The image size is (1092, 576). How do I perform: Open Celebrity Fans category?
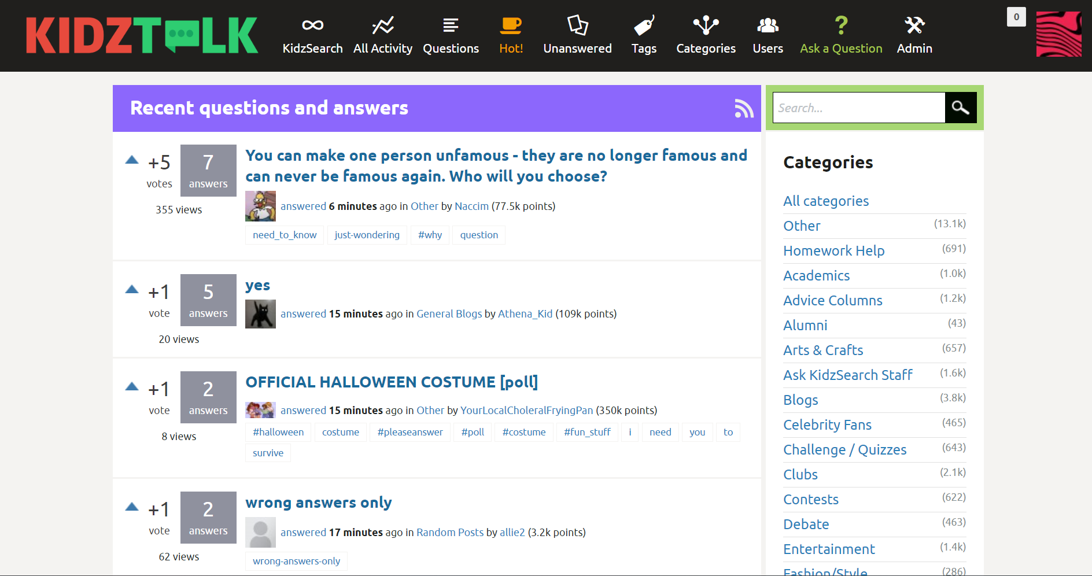(827, 425)
